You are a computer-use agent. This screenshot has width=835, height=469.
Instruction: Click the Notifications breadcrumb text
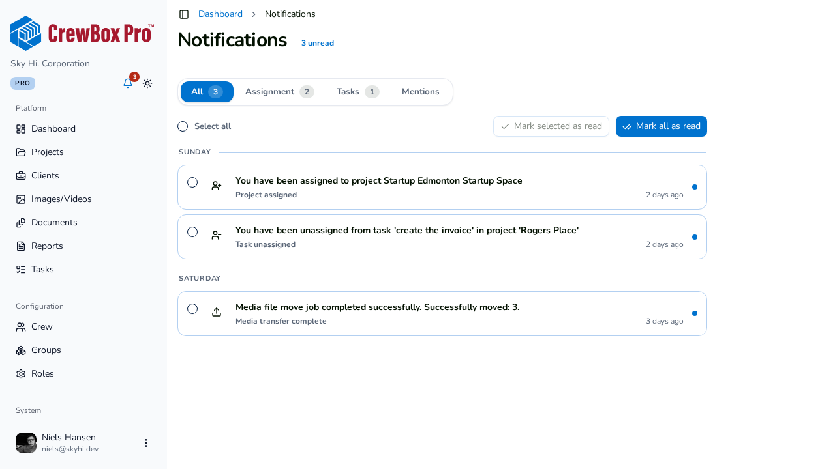(x=290, y=14)
